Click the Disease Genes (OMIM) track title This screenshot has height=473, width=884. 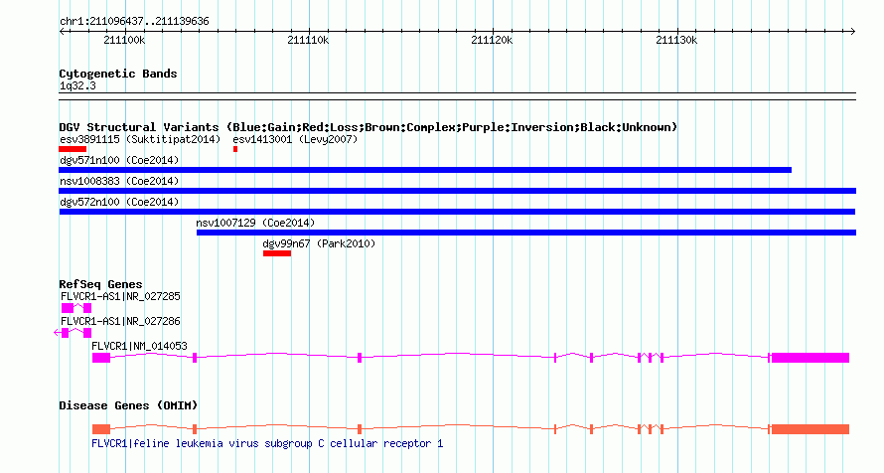click(128, 405)
